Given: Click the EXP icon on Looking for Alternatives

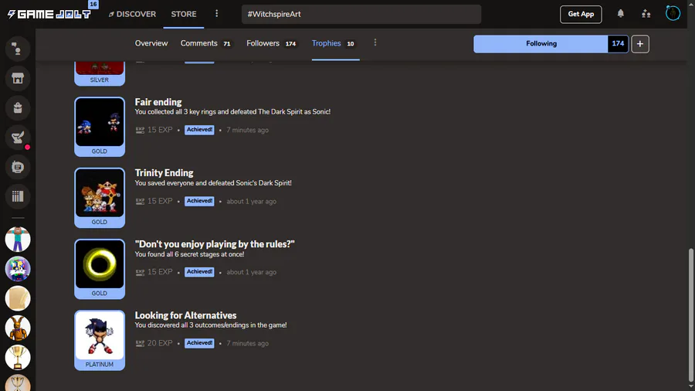Looking at the screenshot, I should click(140, 343).
